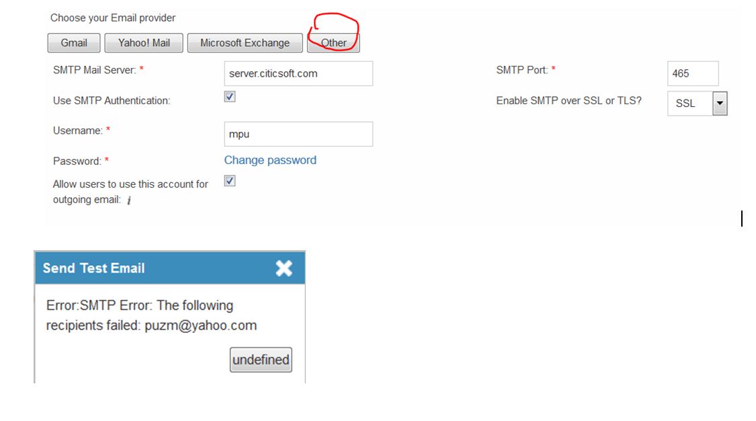Focus the SMTP Mail Server field

click(298, 73)
